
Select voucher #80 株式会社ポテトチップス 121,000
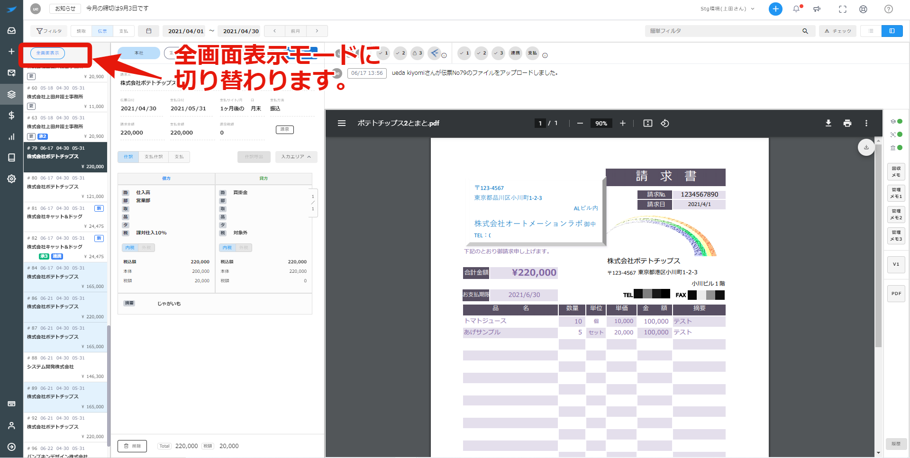coord(65,187)
